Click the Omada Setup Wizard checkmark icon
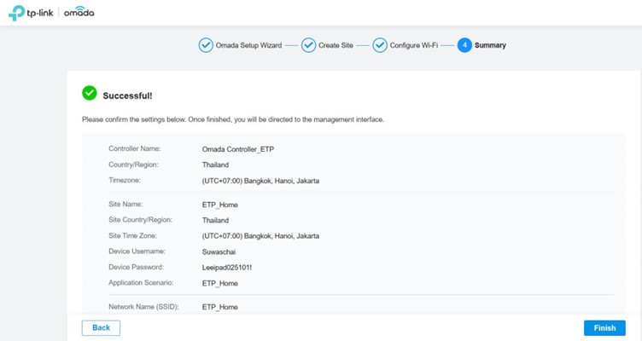Image resolution: width=642 pixels, height=341 pixels. pyautogui.click(x=206, y=45)
